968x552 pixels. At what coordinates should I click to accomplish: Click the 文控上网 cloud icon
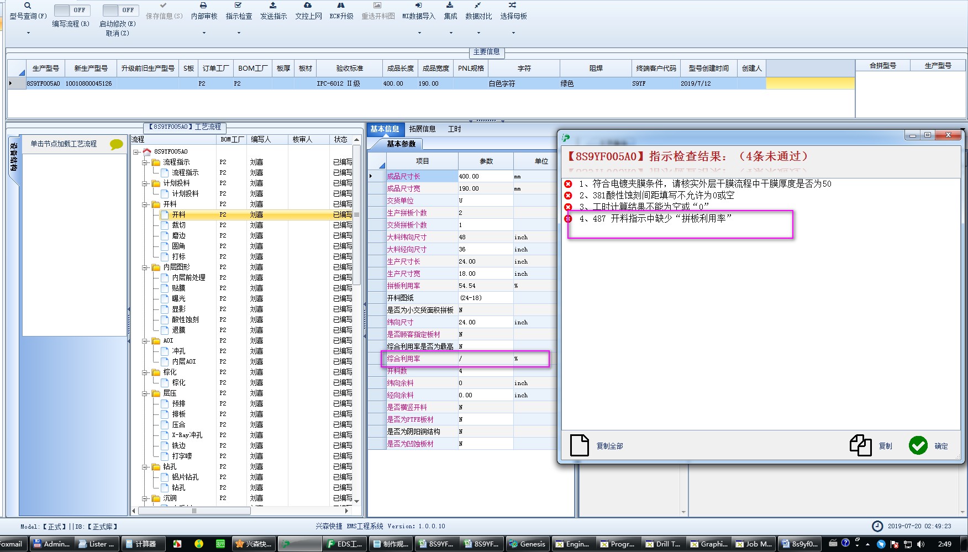[308, 5]
